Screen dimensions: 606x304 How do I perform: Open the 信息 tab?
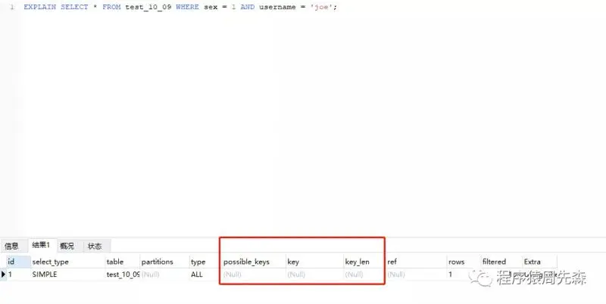pyautogui.click(x=11, y=246)
